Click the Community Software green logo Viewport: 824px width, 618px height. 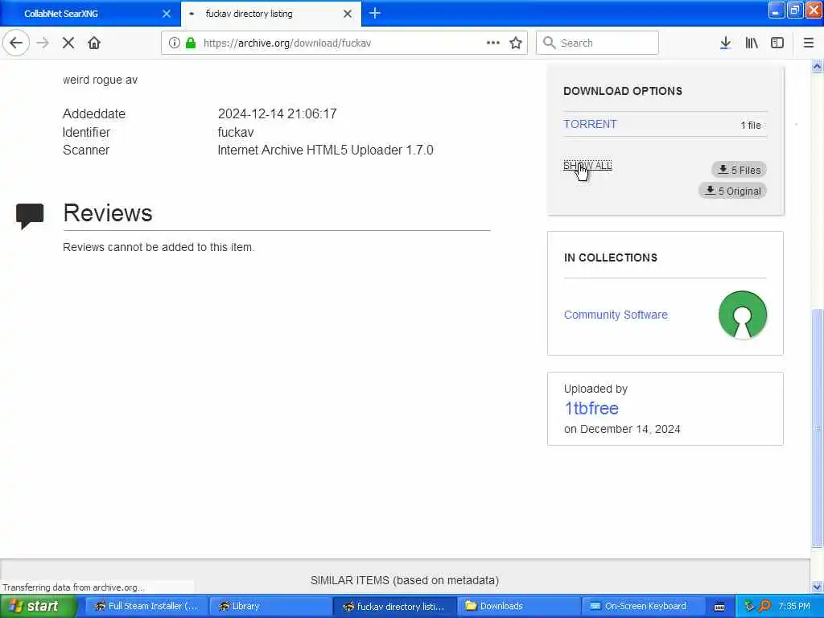[743, 315]
